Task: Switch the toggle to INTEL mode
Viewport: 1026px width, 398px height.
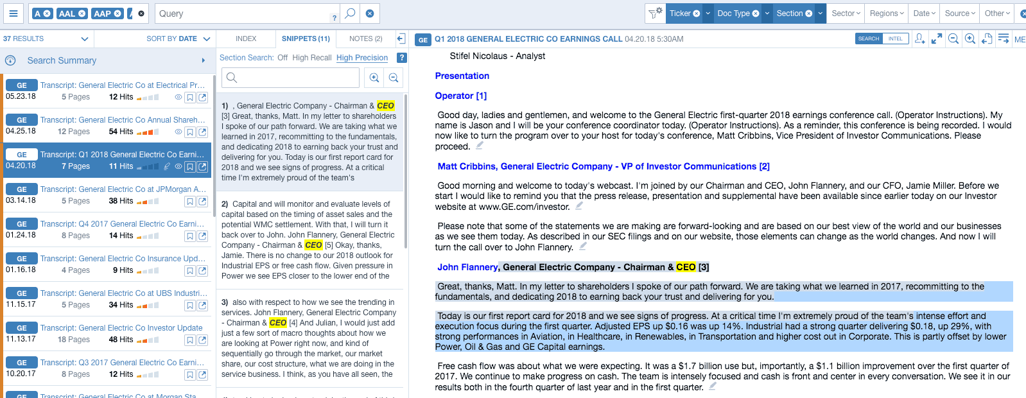Action: [895, 39]
